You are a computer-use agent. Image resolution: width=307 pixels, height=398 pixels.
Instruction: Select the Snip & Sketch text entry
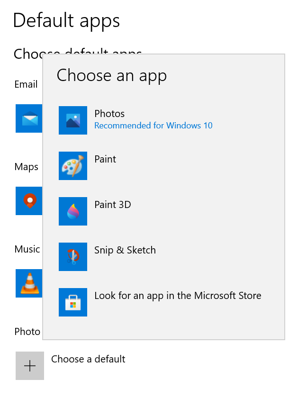click(125, 250)
